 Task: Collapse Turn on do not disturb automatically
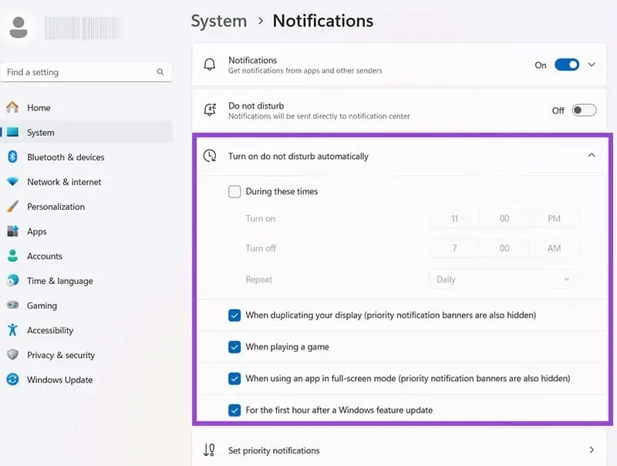pos(592,156)
